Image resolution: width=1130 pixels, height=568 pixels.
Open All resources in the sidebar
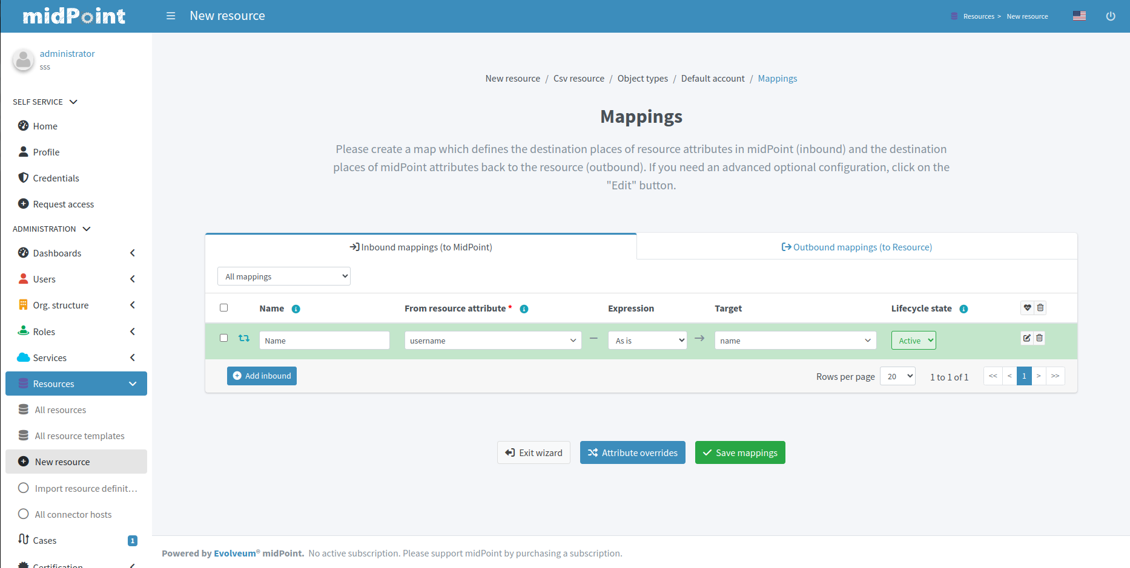point(61,410)
